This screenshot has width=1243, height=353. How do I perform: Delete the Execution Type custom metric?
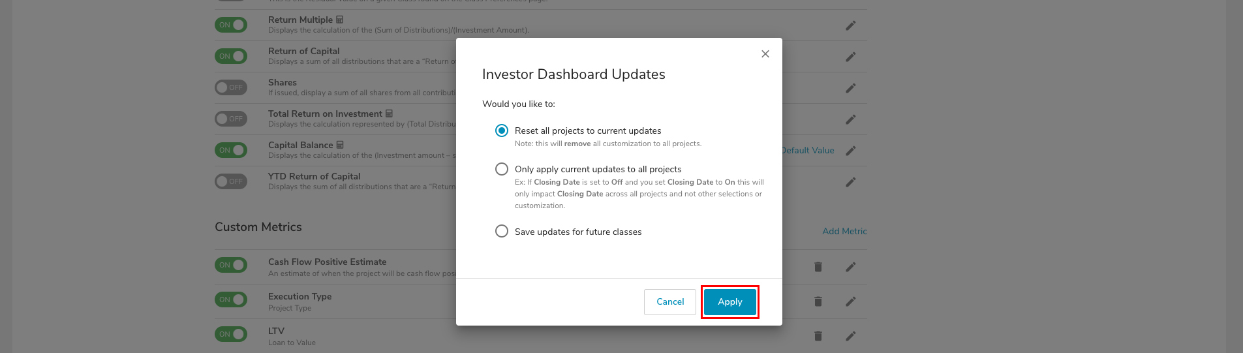pyautogui.click(x=818, y=301)
